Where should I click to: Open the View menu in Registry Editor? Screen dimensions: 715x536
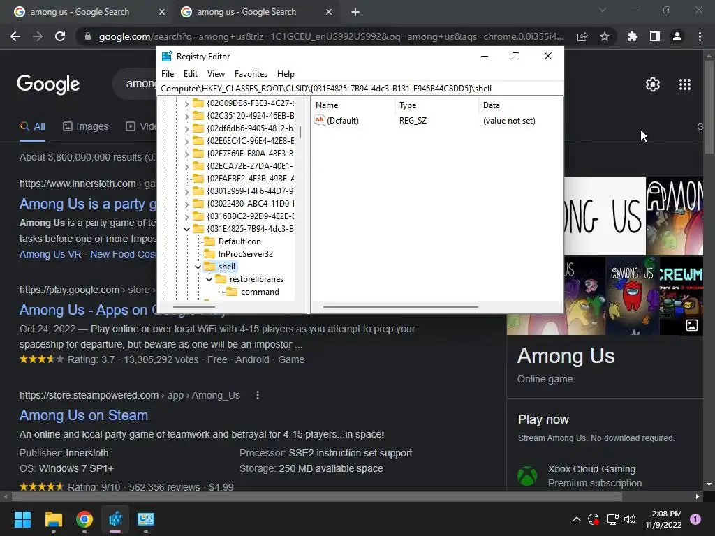[x=216, y=74]
